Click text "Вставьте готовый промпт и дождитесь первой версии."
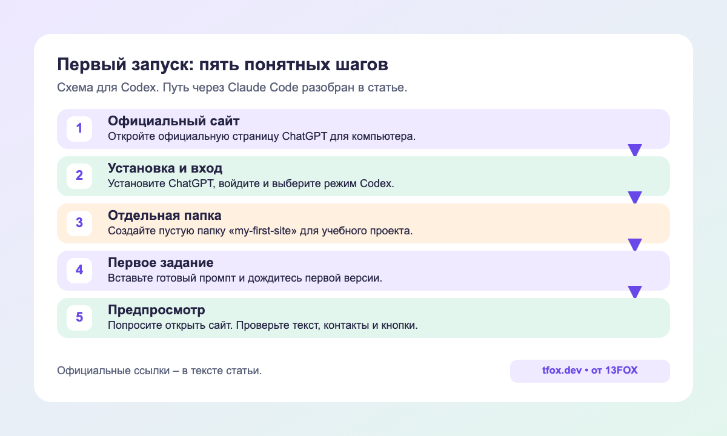The height and width of the screenshot is (436, 727). click(245, 278)
